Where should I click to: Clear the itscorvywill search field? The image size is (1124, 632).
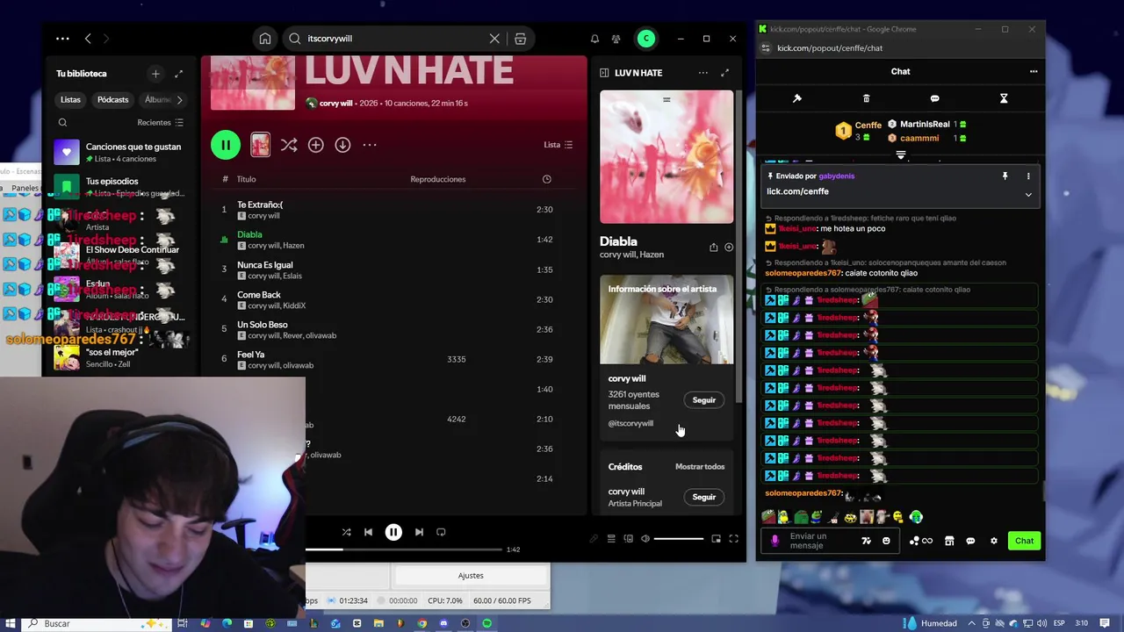(x=494, y=39)
